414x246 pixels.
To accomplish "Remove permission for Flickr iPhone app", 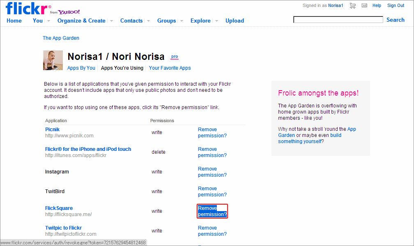I will click(212, 153).
